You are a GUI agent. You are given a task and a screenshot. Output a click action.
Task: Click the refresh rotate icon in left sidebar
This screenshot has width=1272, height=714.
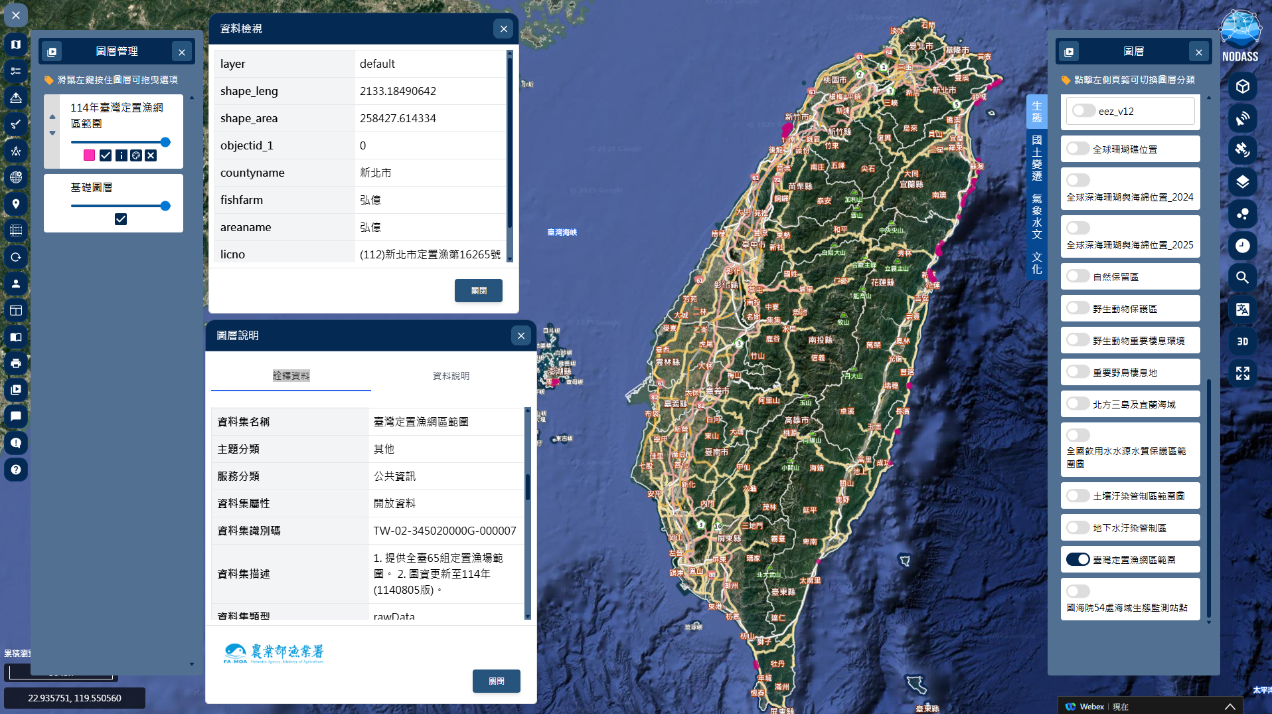(x=16, y=257)
